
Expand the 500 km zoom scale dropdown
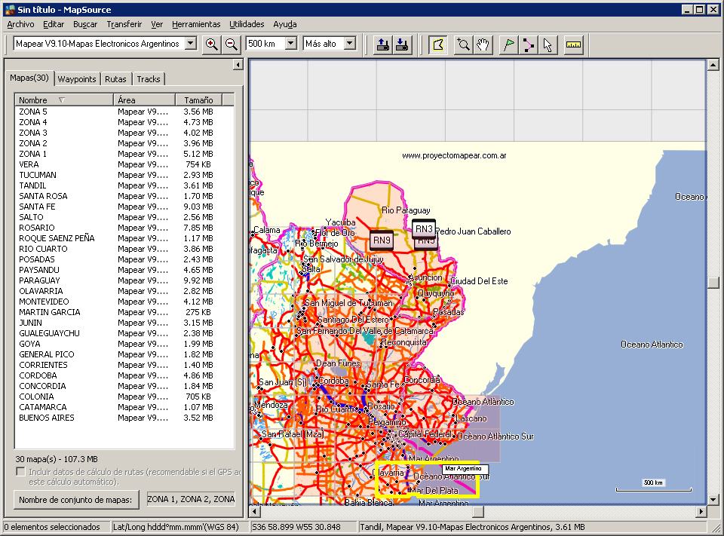pyautogui.click(x=291, y=44)
